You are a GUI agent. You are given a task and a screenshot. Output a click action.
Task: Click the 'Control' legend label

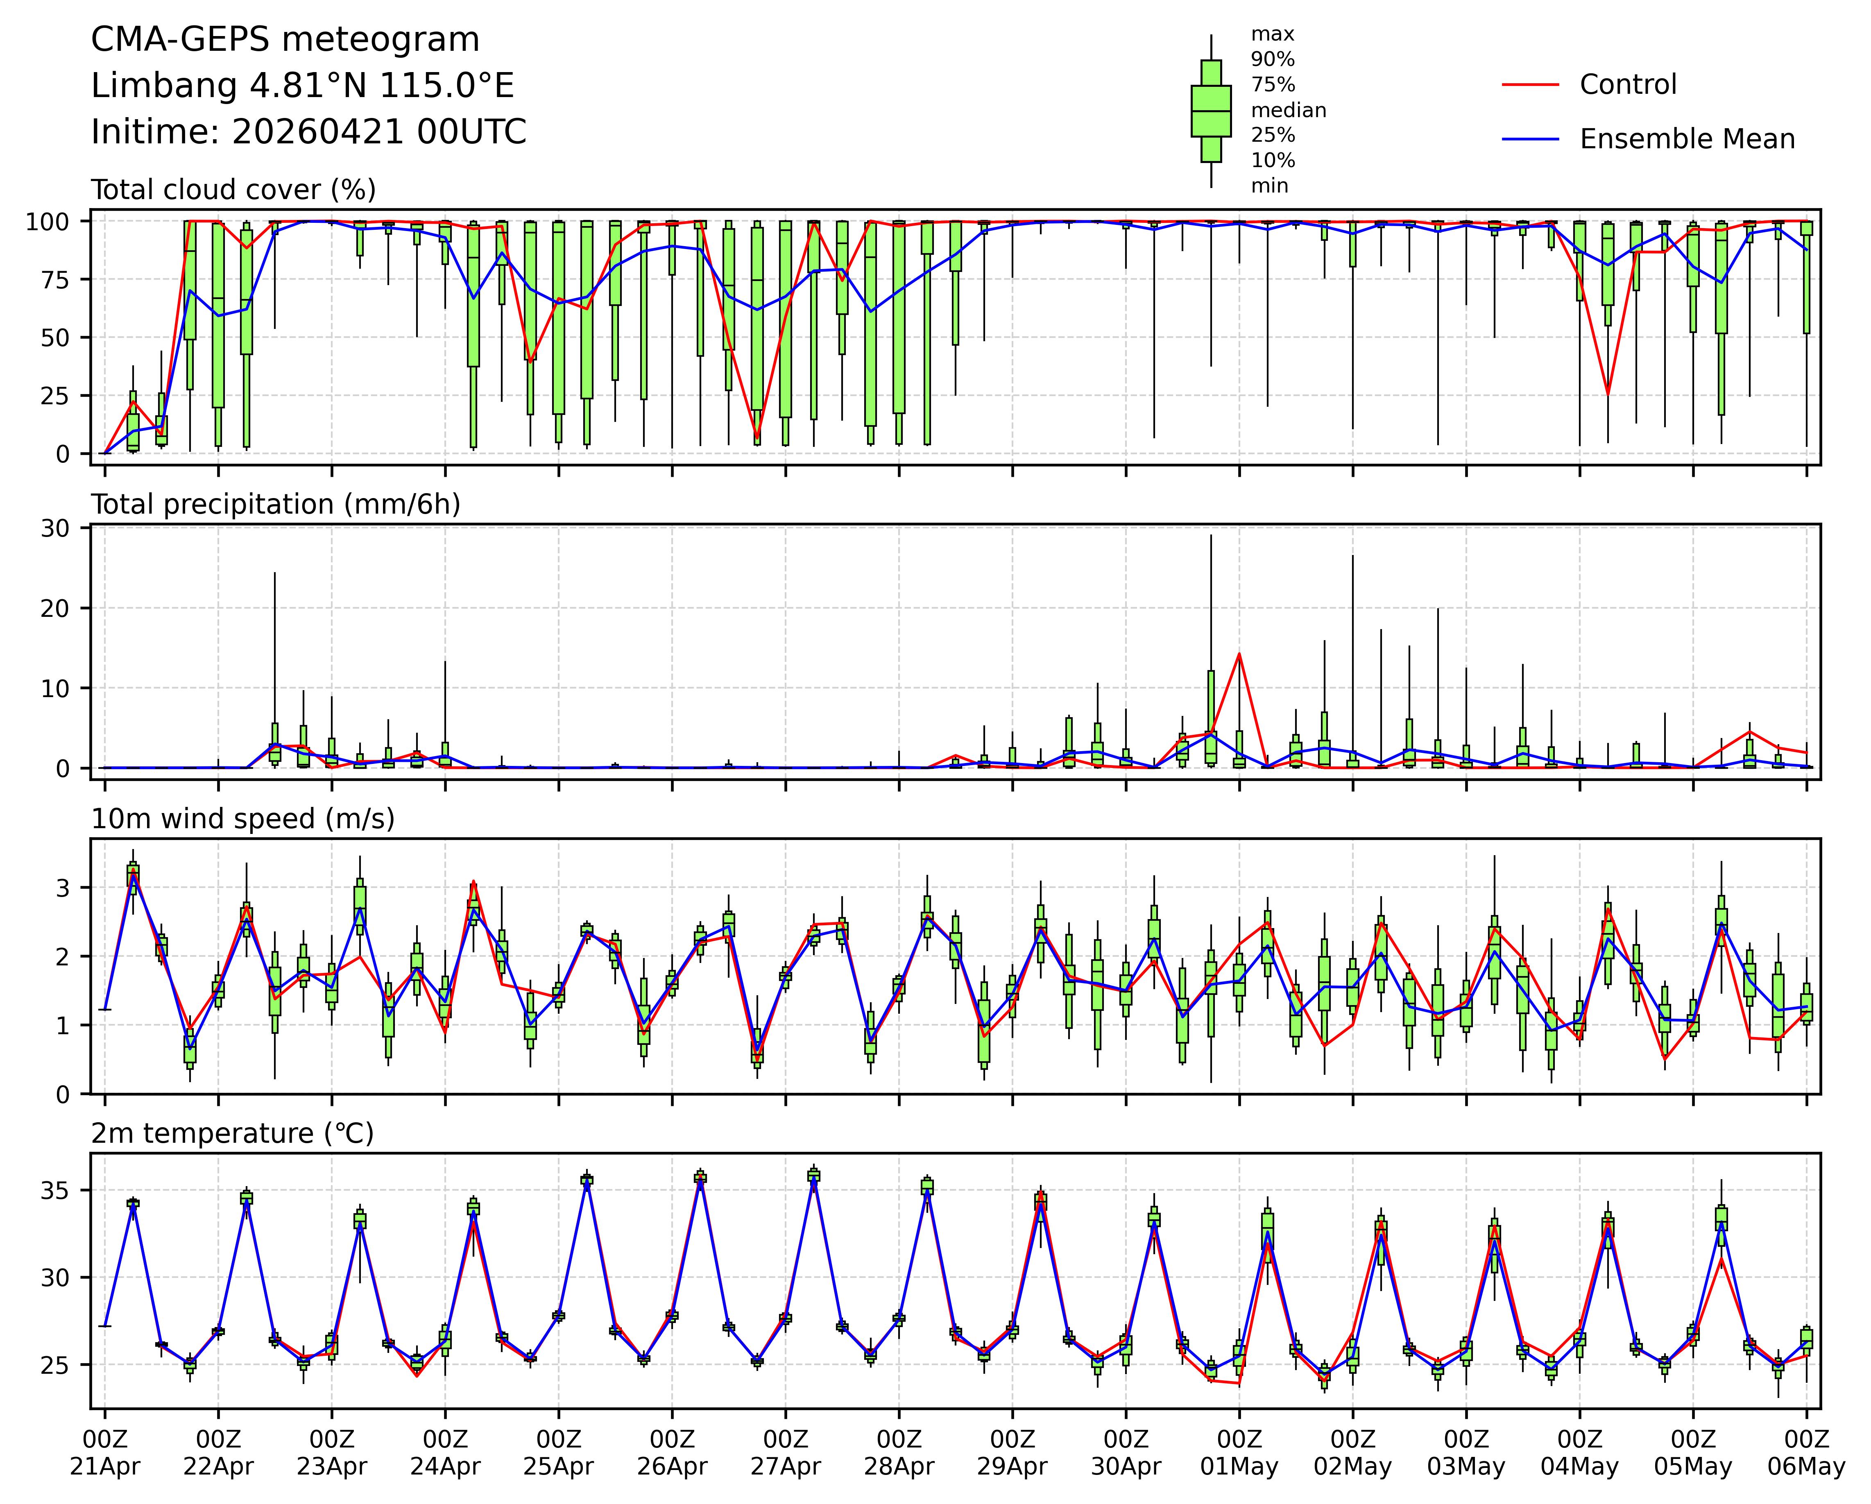1628,85
